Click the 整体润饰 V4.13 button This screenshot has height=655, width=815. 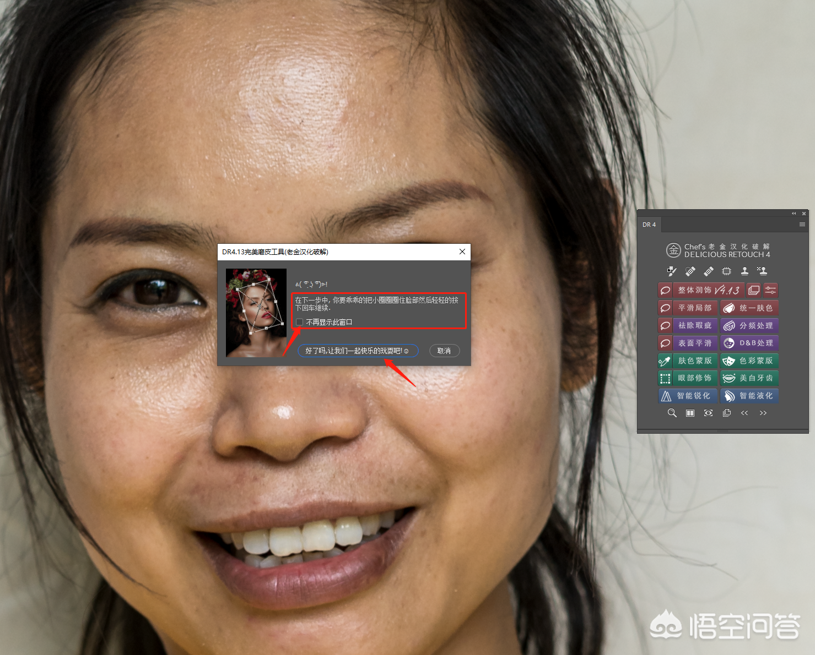point(709,290)
